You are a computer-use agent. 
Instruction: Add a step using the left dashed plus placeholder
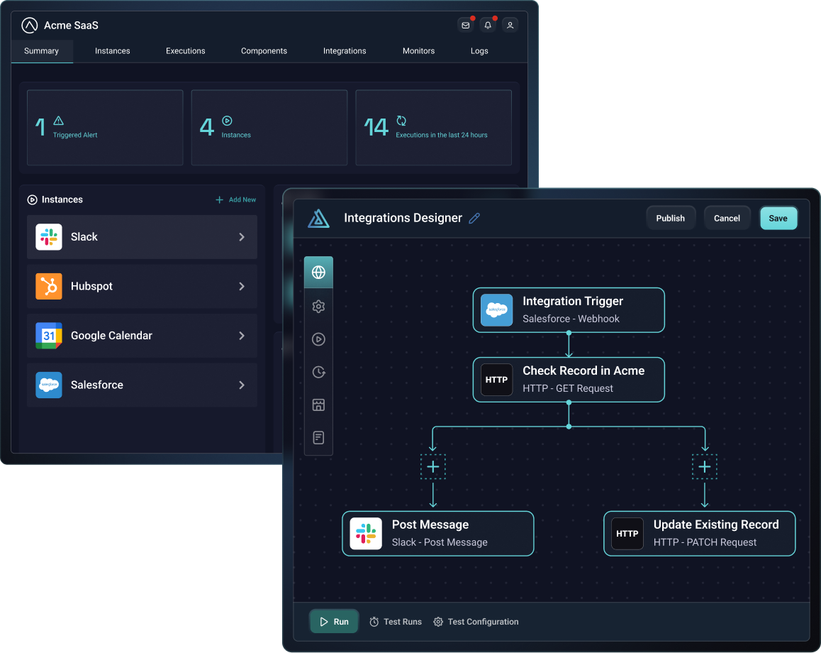[x=433, y=466]
